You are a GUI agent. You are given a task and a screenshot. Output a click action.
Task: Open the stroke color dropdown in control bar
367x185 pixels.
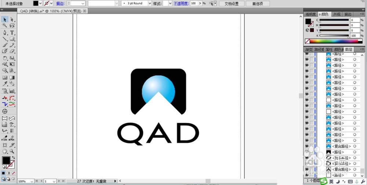(x=51, y=3)
